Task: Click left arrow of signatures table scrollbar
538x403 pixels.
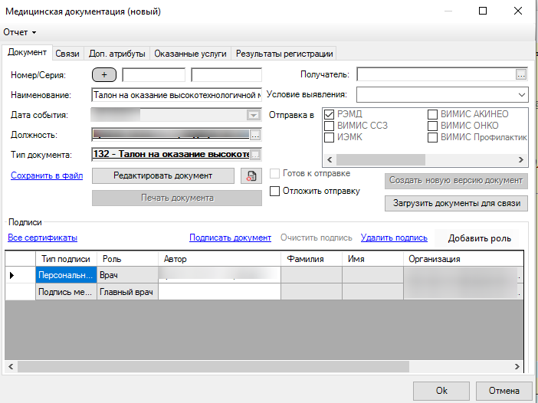Action: pyautogui.click(x=11, y=367)
